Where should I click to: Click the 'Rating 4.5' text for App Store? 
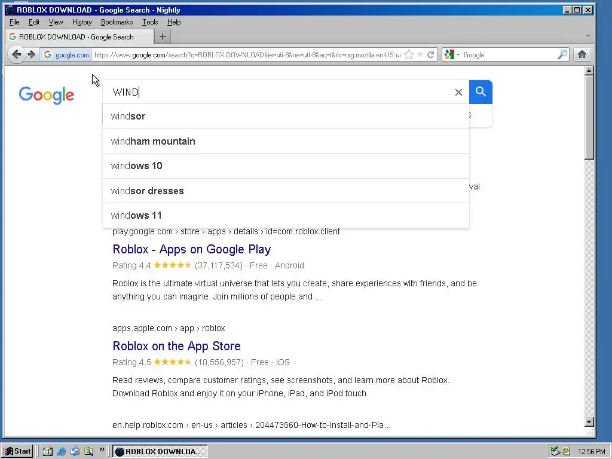tap(131, 362)
